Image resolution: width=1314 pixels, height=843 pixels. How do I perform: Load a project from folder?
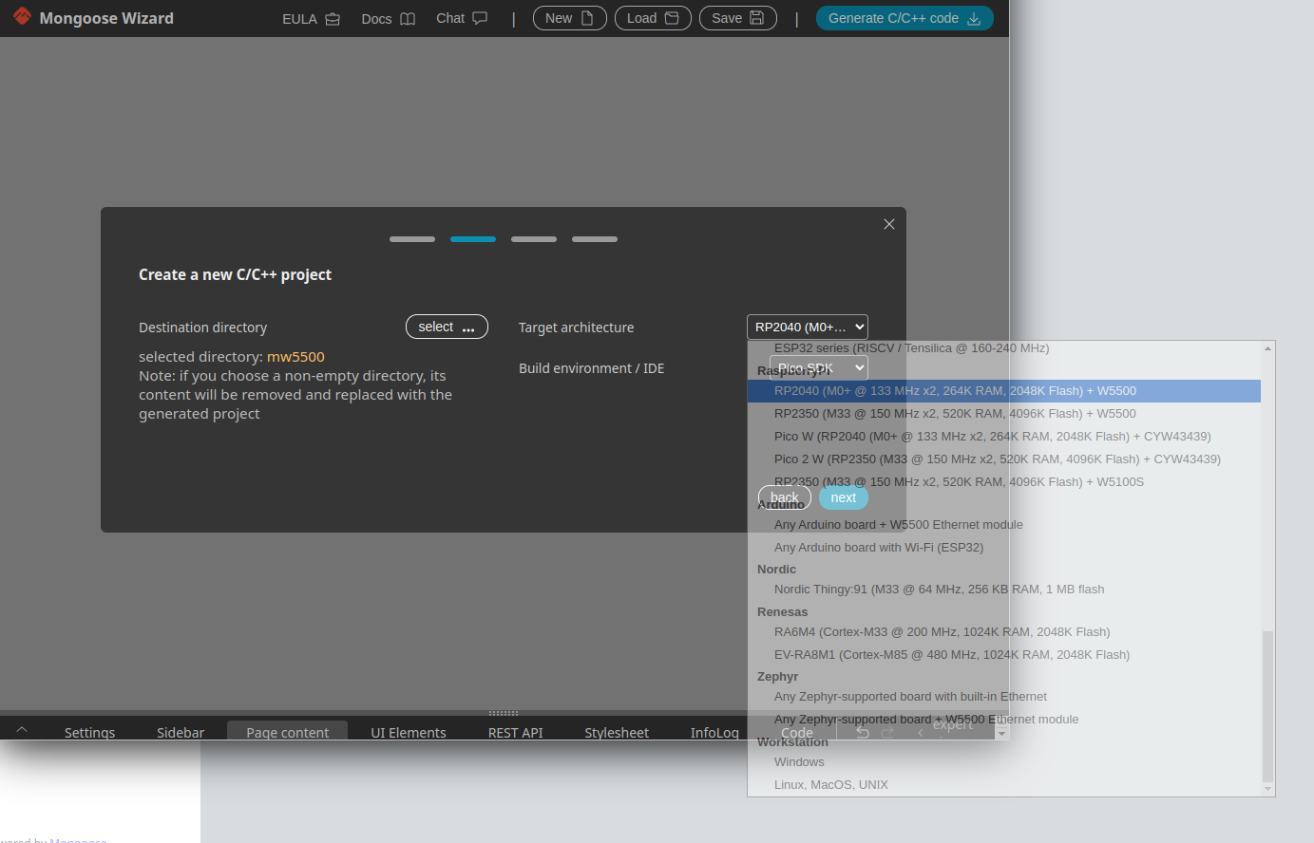point(653,18)
